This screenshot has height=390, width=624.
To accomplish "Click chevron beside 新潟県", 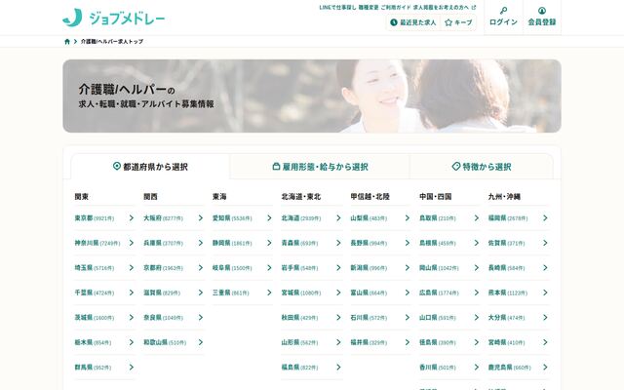I will point(408,268).
